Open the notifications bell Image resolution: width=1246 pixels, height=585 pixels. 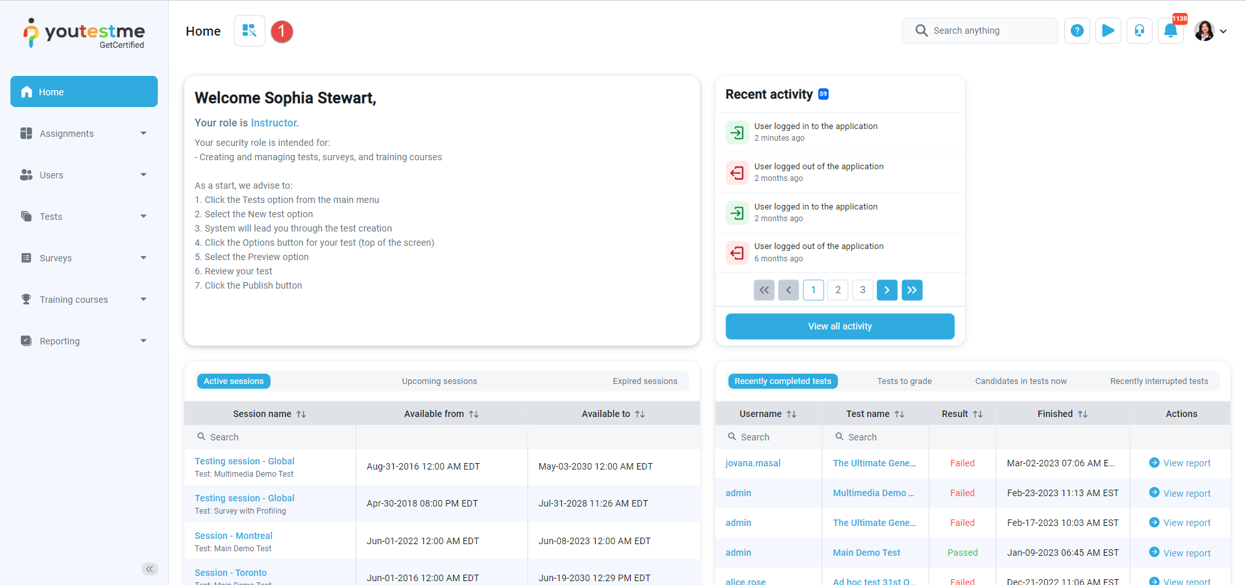(1170, 31)
